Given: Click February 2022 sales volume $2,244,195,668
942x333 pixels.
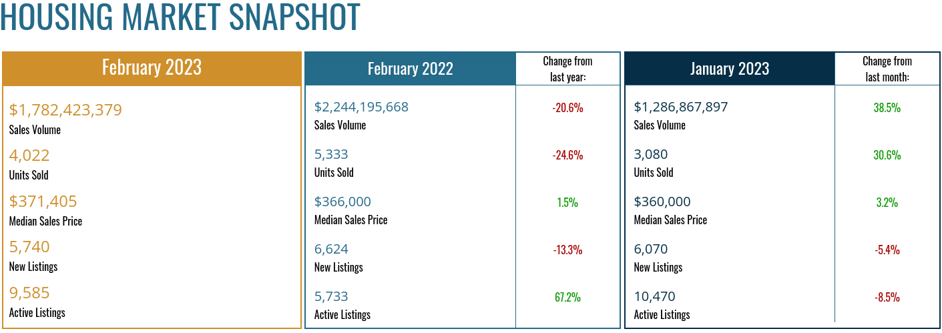Looking at the screenshot, I should pos(361,107).
